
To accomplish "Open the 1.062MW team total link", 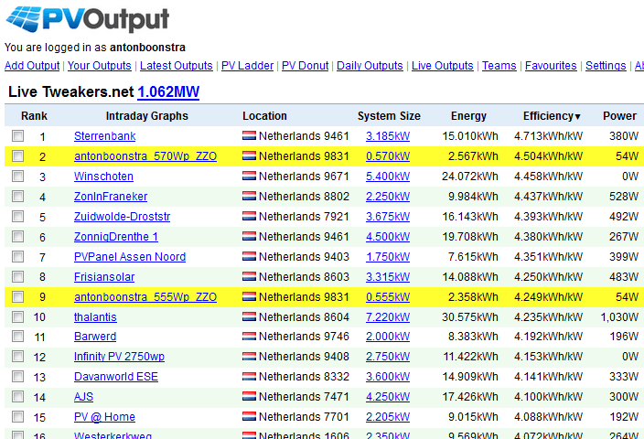I will [168, 91].
